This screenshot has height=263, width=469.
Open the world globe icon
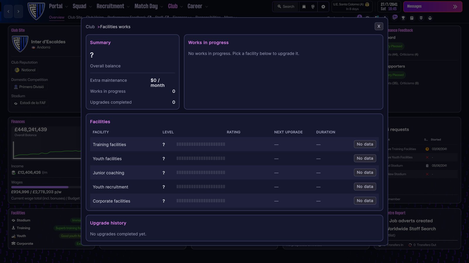(313, 6)
